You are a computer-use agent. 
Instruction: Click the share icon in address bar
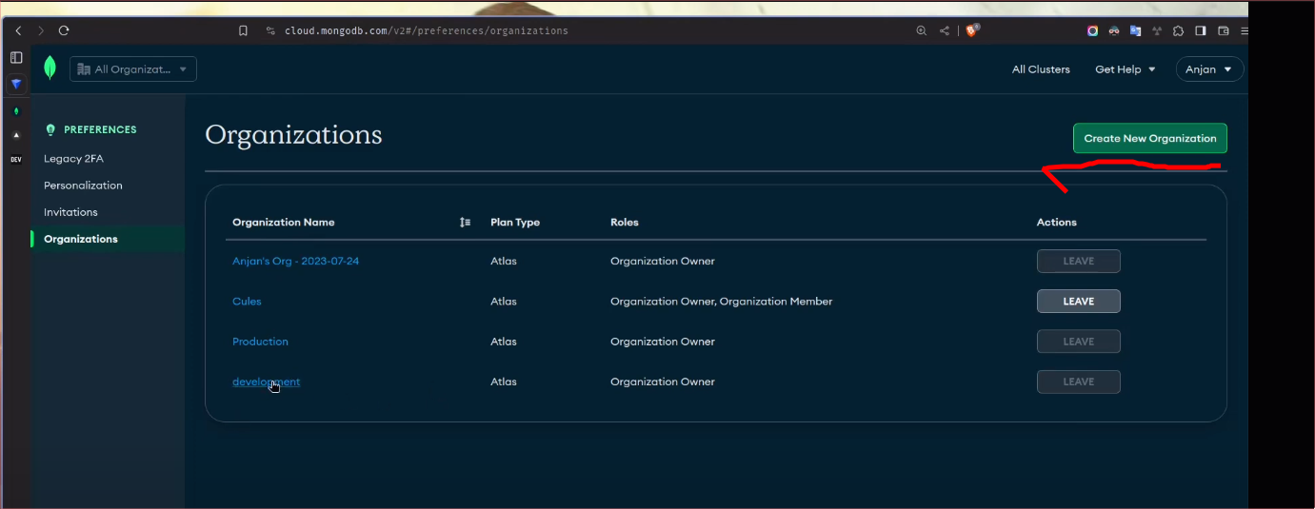tap(945, 30)
